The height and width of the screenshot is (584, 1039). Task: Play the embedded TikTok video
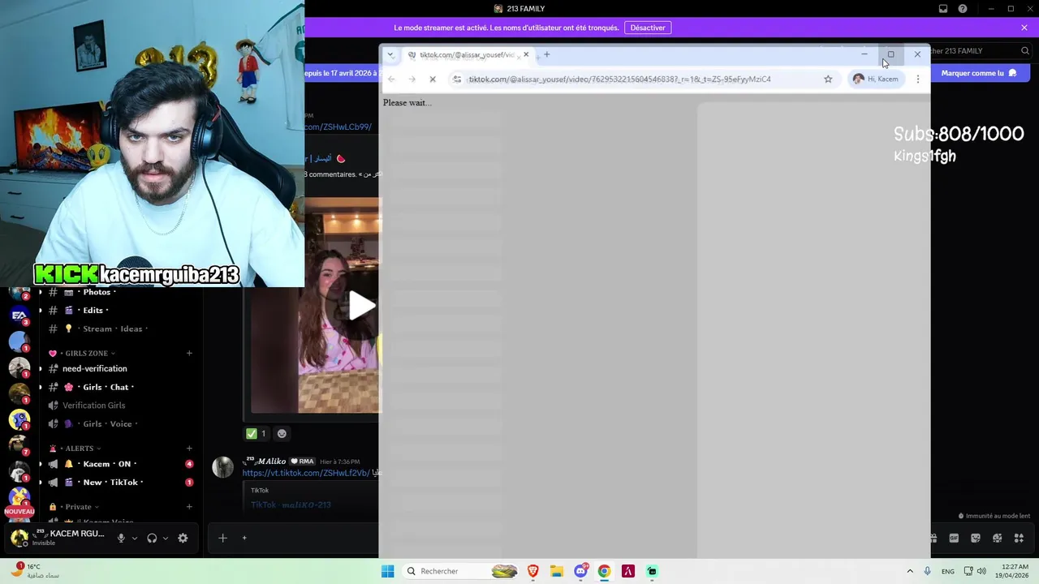[x=361, y=306]
